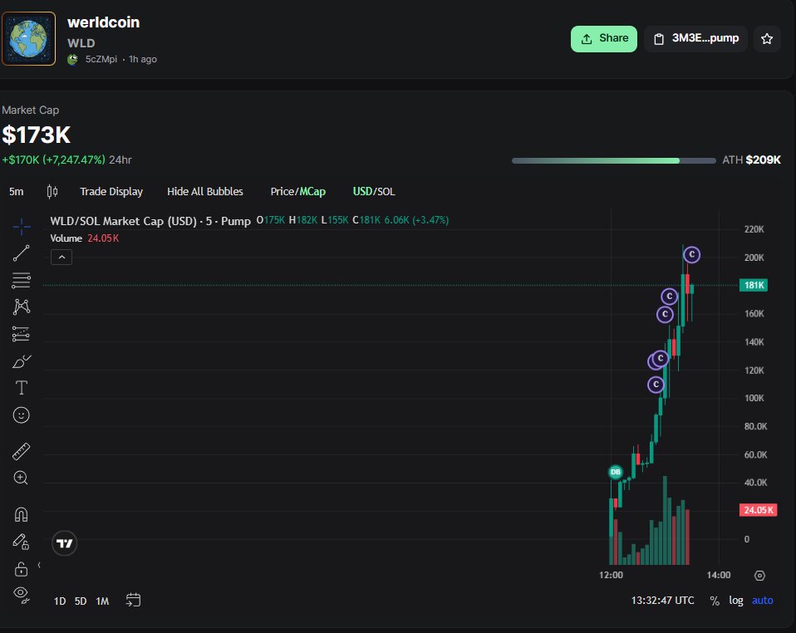796x633 pixels.
Task: Open the emoji icons tool
Action: click(21, 415)
